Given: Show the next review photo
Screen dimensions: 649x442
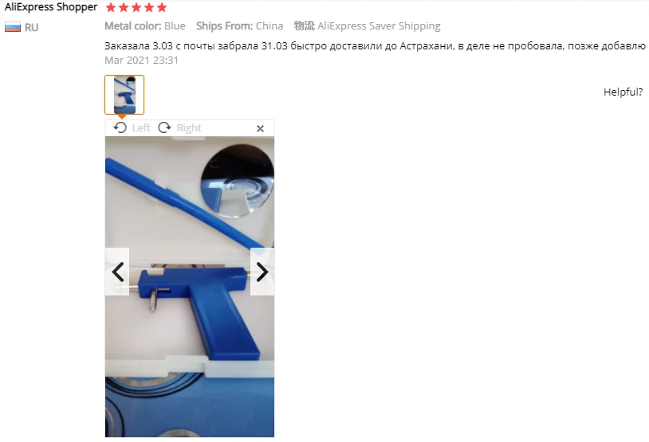Looking at the screenshot, I should pyautogui.click(x=262, y=272).
